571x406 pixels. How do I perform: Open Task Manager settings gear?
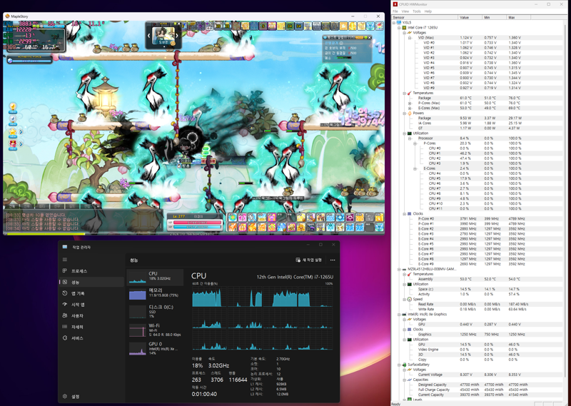(x=65, y=396)
